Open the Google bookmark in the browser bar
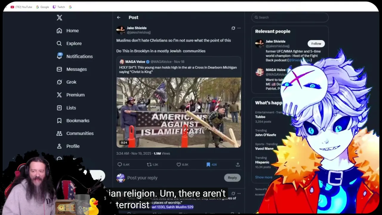 click(42, 7)
